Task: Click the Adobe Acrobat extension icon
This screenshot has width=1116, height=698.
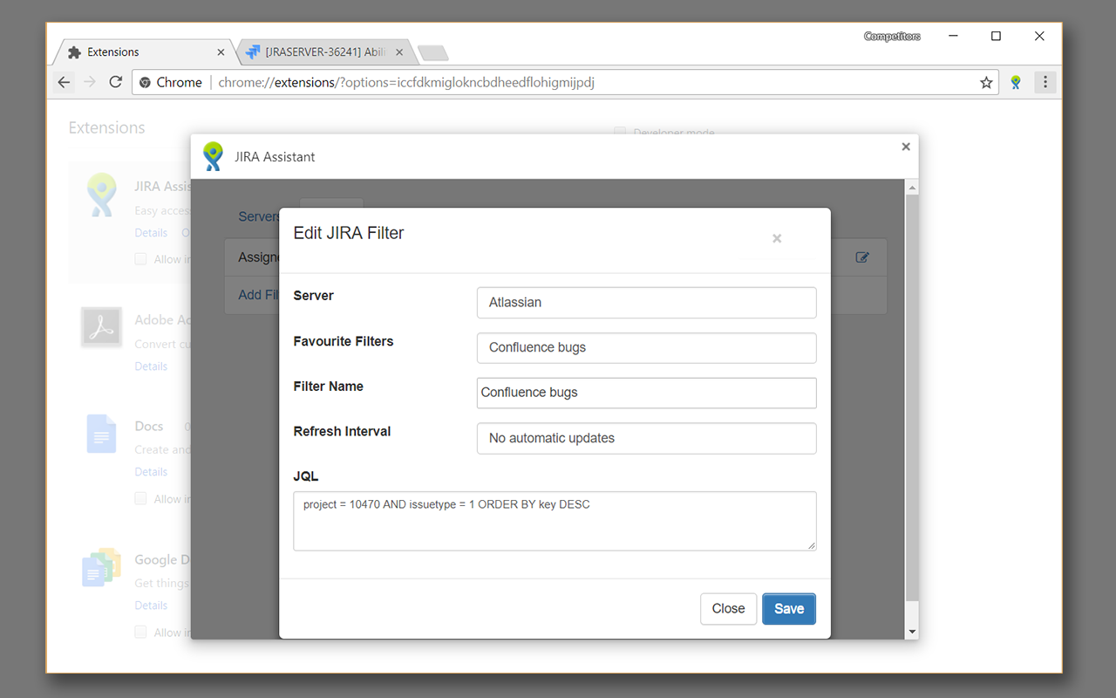Action: [101, 327]
